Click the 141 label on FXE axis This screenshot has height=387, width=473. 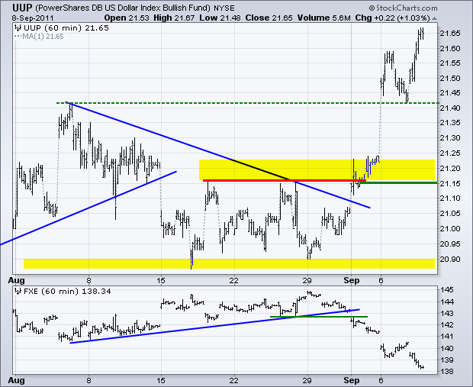click(x=447, y=337)
